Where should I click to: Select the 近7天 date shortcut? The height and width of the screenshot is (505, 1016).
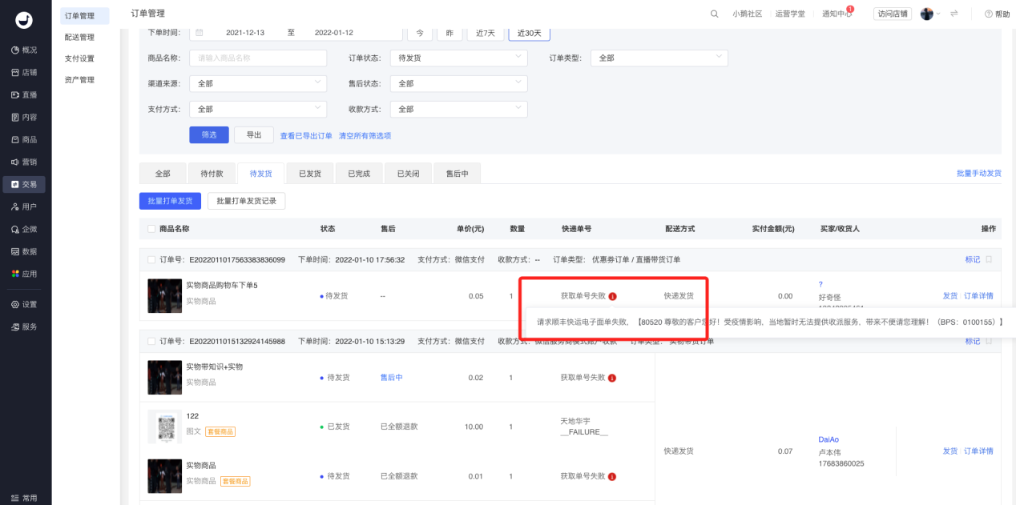click(486, 33)
